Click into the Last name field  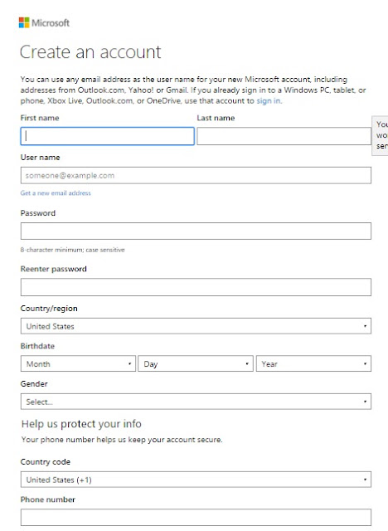point(284,136)
